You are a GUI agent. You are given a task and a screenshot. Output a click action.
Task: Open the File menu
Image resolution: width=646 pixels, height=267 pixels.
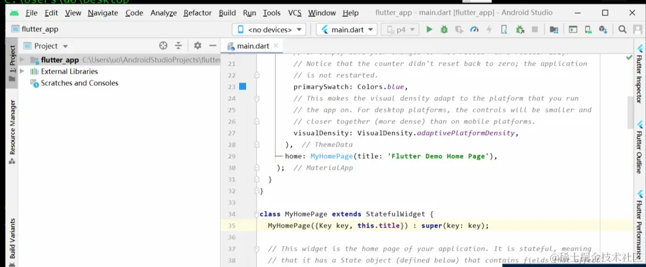(x=31, y=13)
